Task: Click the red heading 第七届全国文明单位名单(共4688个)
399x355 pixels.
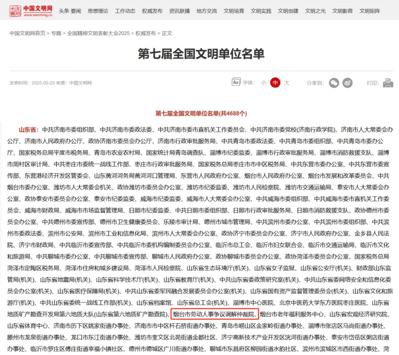Action: pyautogui.click(x=201, y=114)
